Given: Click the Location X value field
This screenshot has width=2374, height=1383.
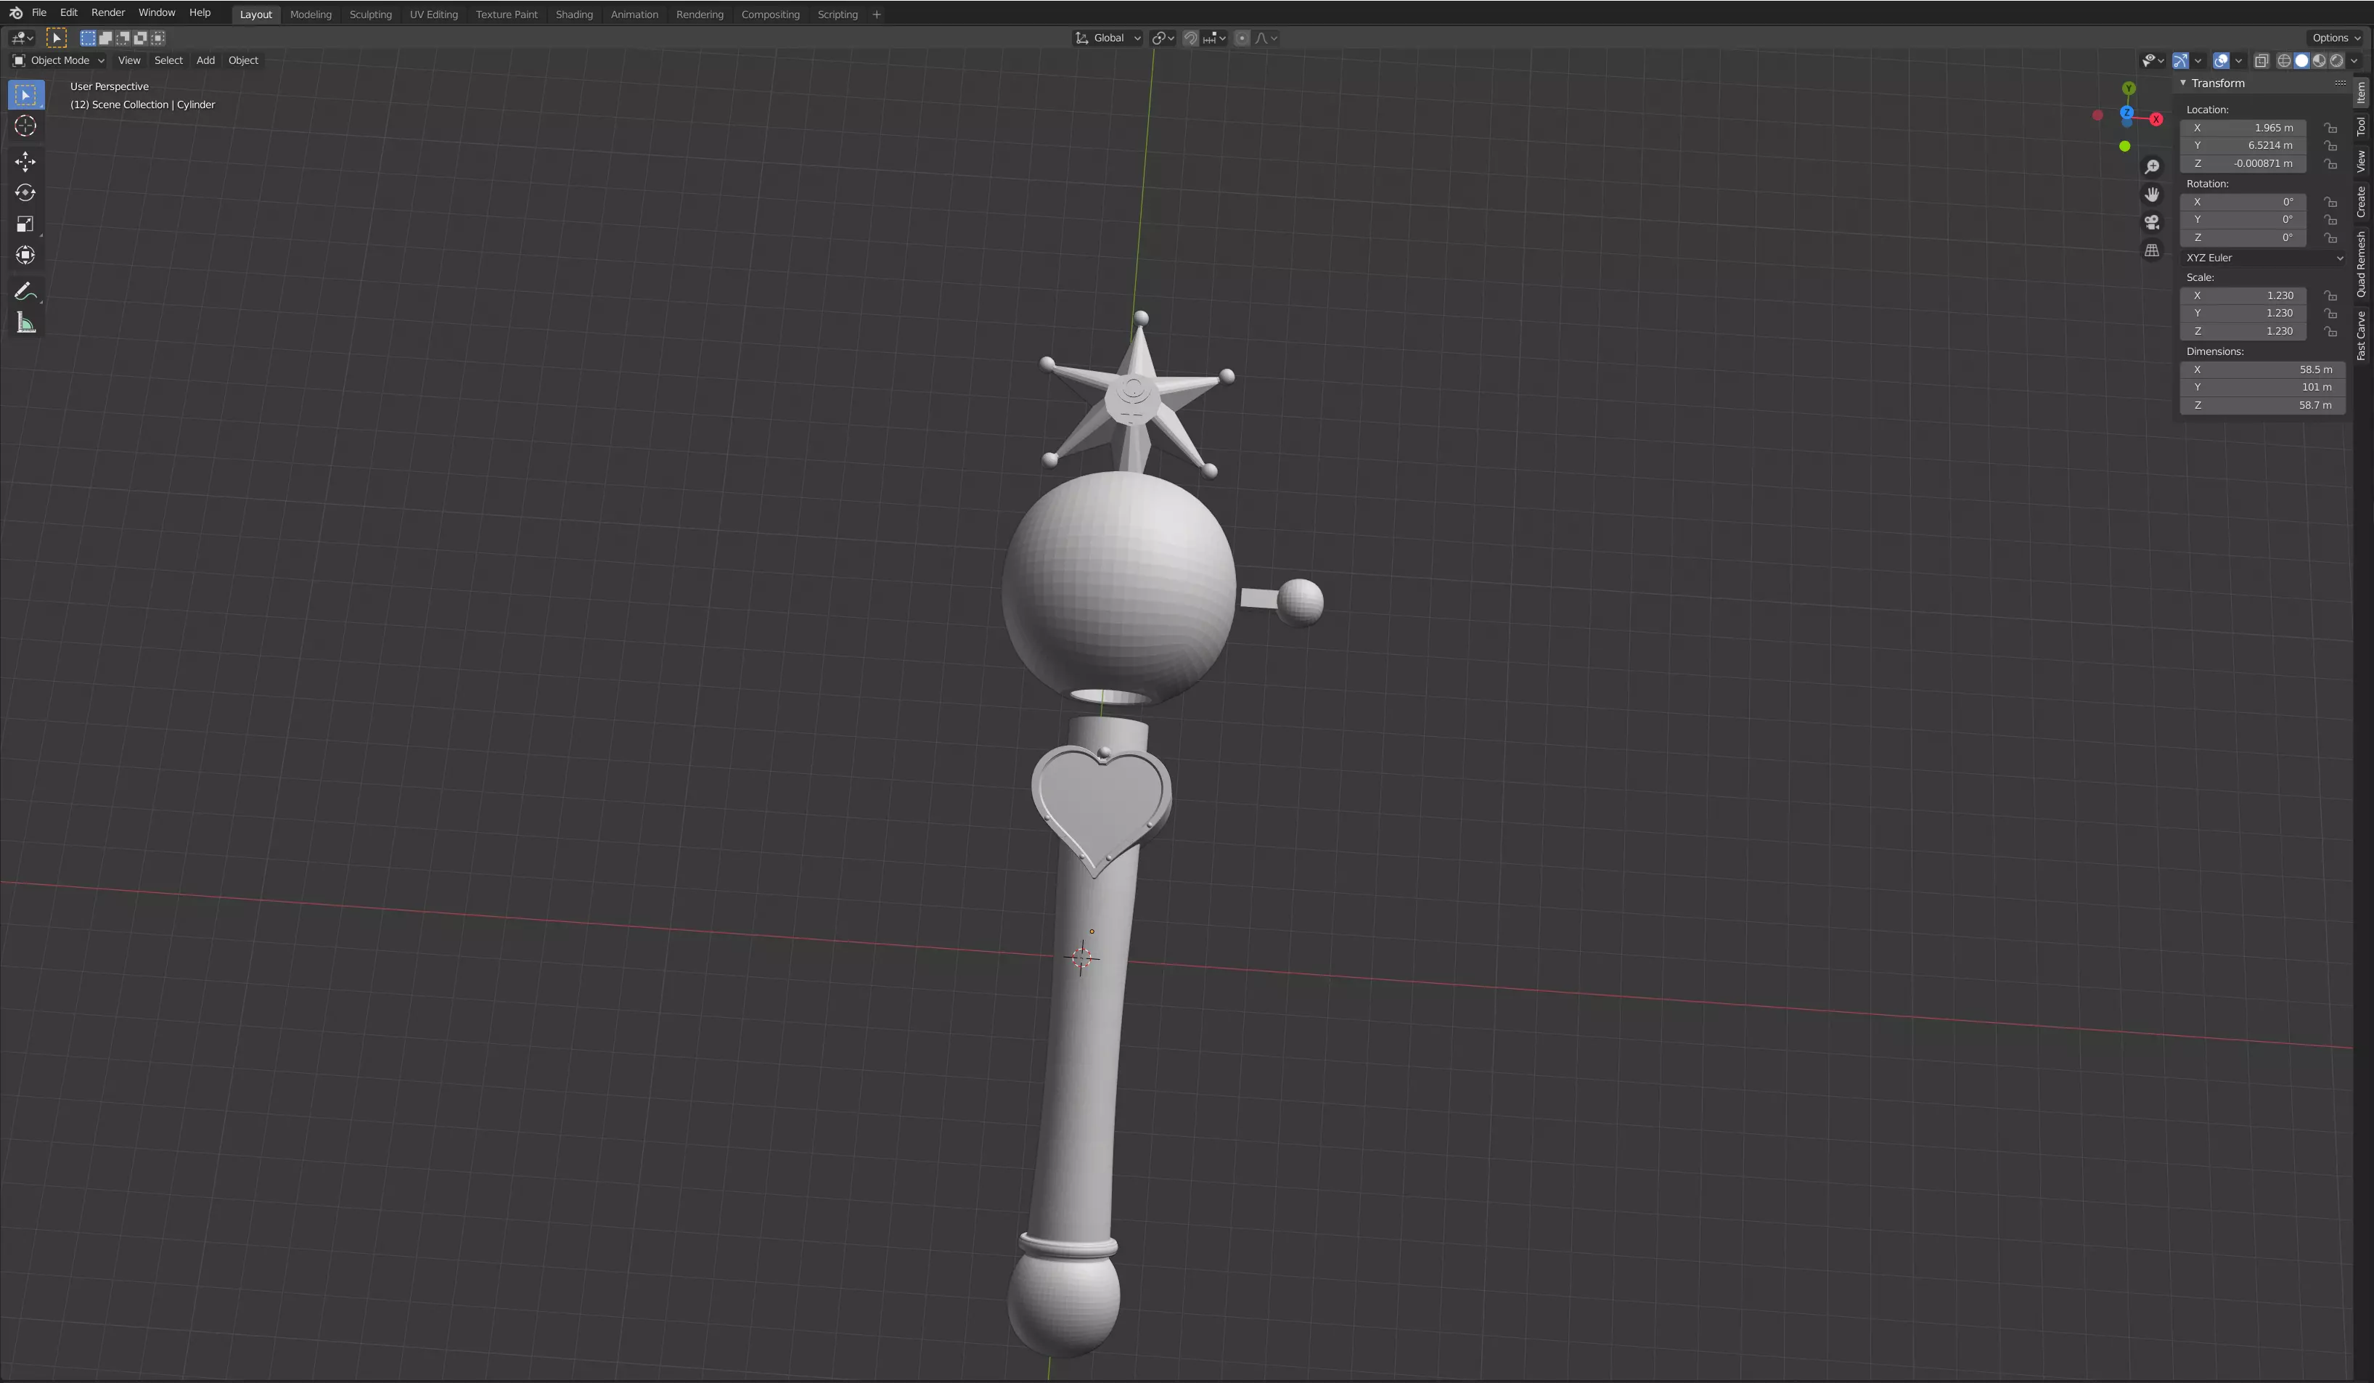Looking at the screenshot, I should [2242, 128].
